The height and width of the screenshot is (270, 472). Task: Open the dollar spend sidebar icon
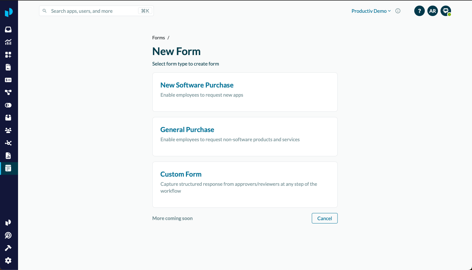point(8,80)
